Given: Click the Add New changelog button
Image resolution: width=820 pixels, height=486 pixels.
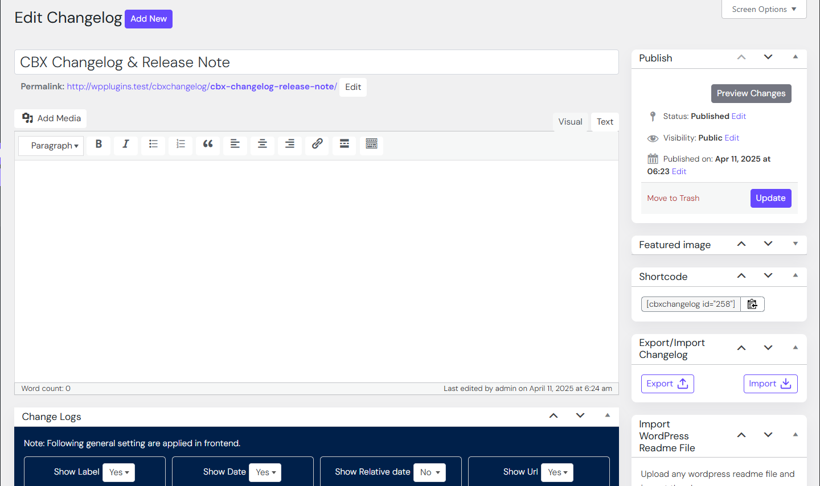Looking at the screenshot, I should (x=149, y=19).
